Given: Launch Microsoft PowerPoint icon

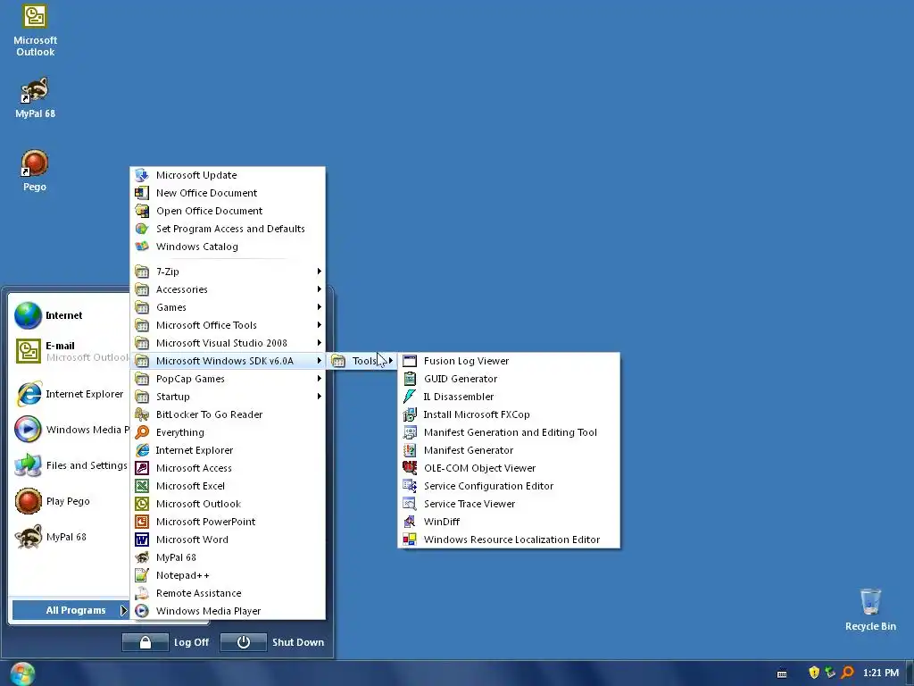Looking at the screenshot, I should coord(142,522).
